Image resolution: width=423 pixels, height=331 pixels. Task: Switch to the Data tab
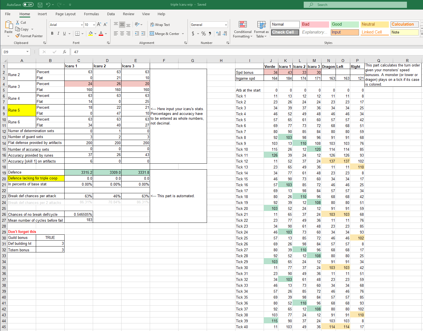[x=111, y=14]
